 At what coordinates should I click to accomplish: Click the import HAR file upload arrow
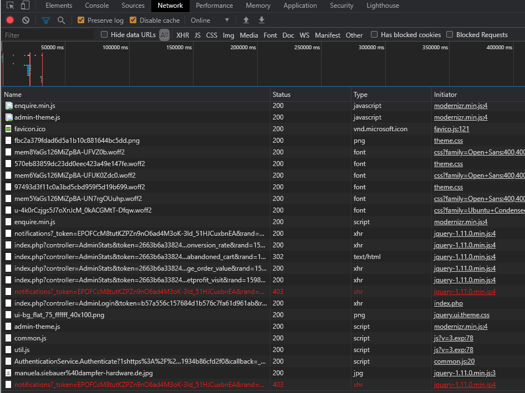pos(246,20)
